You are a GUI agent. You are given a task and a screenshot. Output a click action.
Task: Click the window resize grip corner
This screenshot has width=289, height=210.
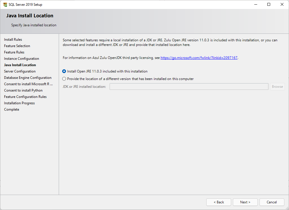click(287, 208)
